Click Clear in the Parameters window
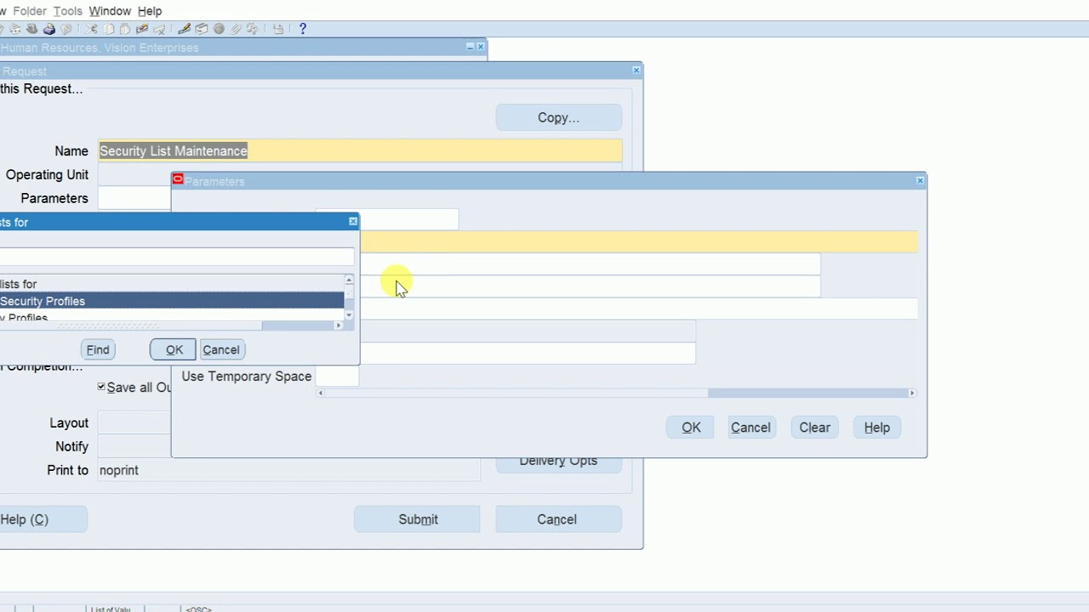This screenshot has height=612, width=1089. (814, 428)
